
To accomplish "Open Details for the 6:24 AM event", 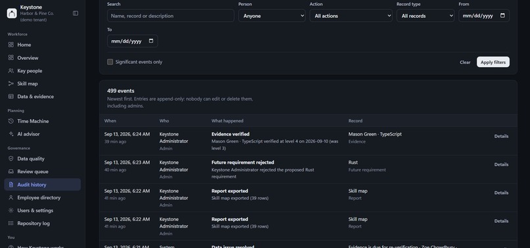I will coord(501,136).
